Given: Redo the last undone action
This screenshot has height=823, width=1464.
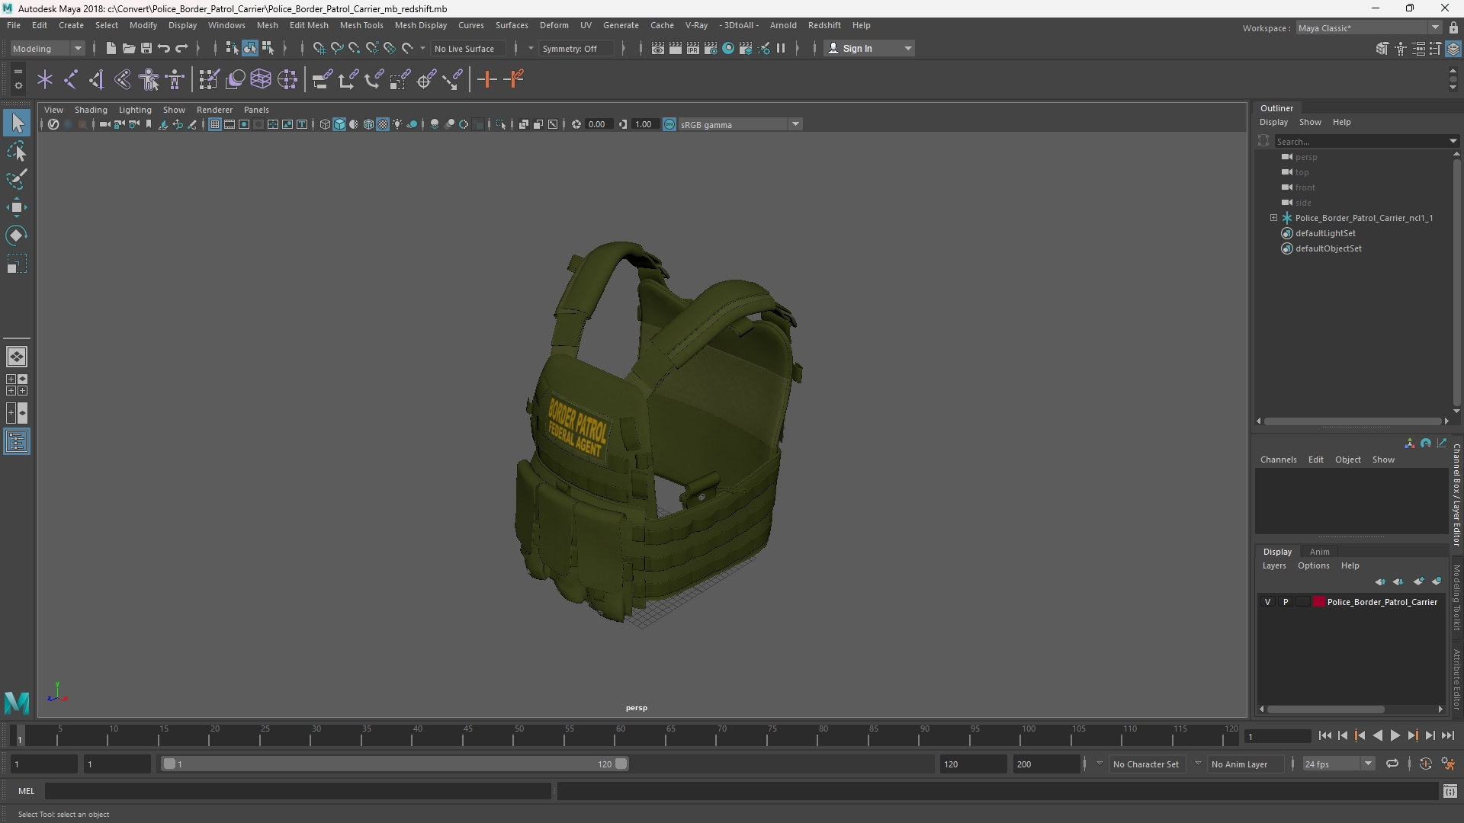Looking at the screenshot, I should point(181,49).
